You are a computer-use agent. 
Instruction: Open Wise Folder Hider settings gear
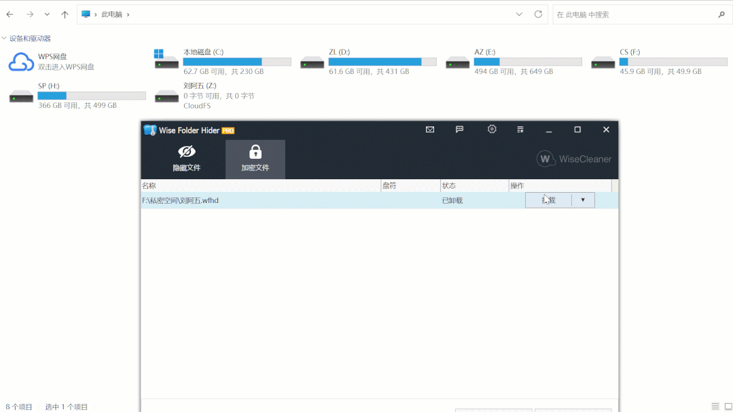point(492,130)
